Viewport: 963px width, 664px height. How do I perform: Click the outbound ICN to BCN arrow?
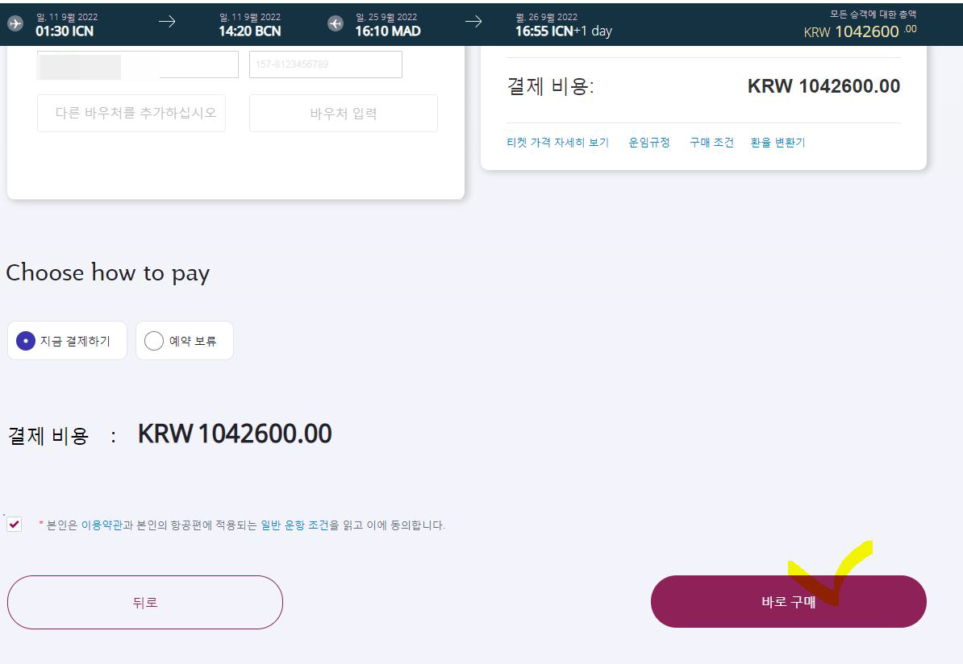pyautogui.click(x=166, y=22)
